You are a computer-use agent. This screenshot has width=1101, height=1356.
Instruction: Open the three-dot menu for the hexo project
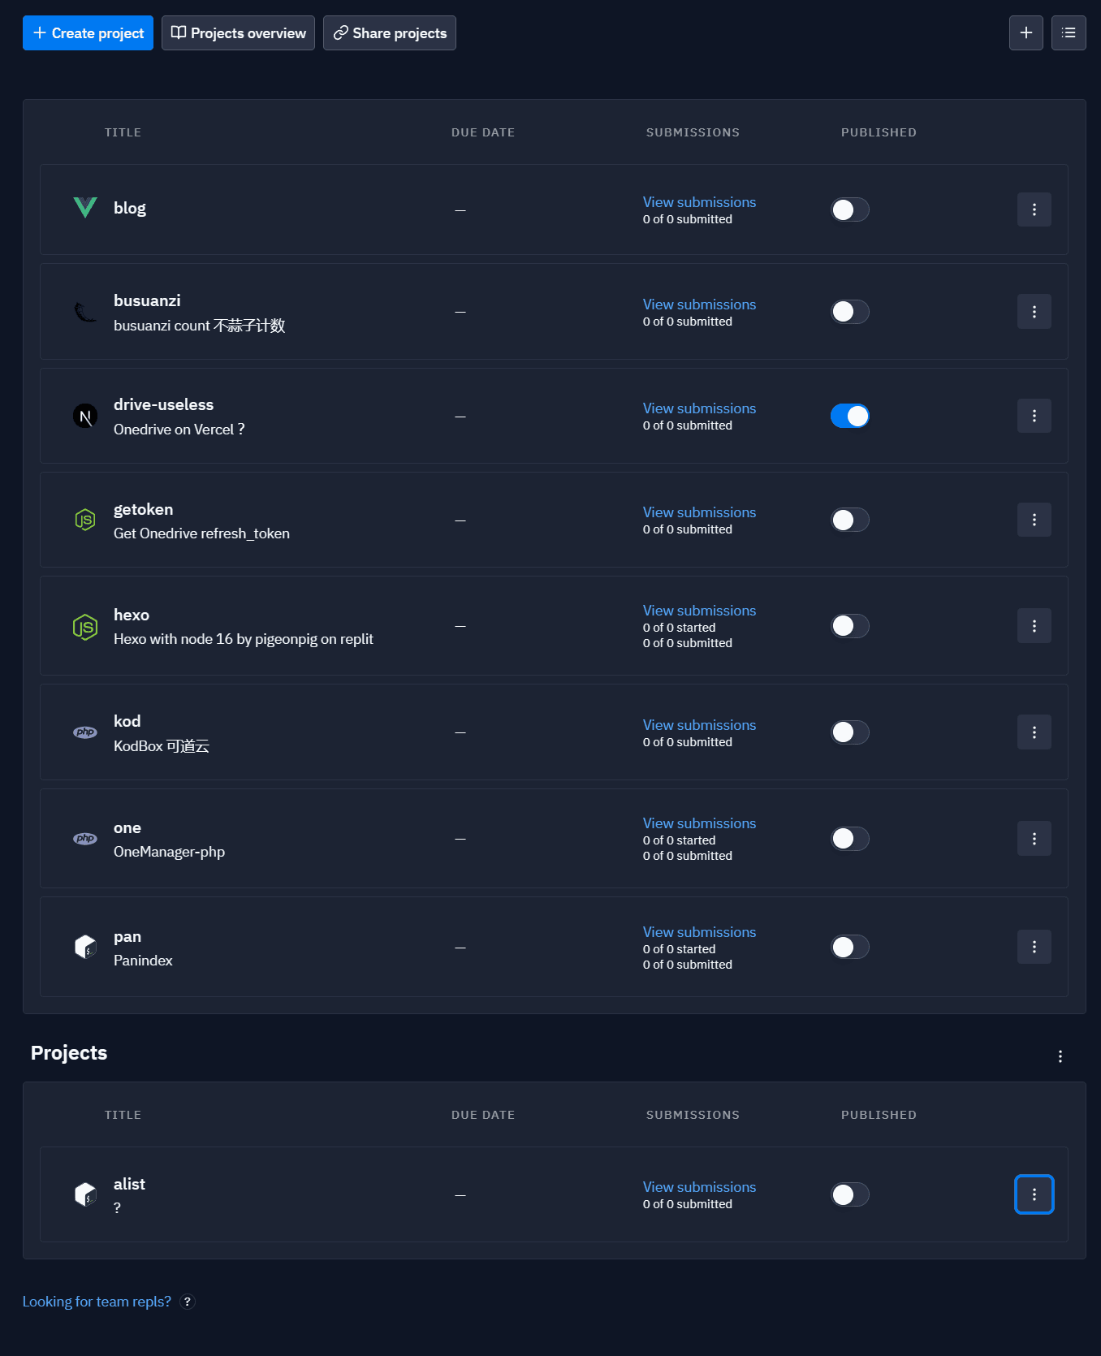(x=1034, y=626)
